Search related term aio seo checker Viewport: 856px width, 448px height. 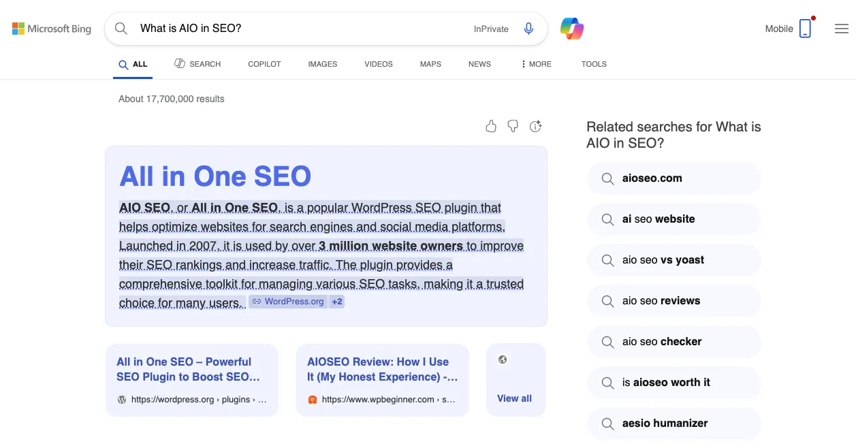[674, 342]
